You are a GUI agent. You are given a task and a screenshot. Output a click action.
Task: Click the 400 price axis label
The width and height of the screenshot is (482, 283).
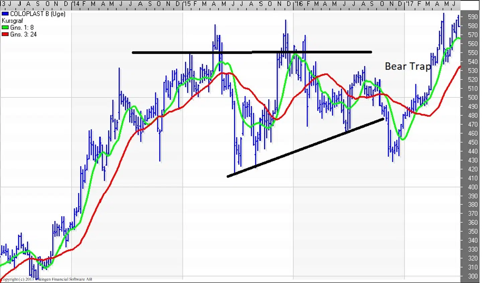473,187
